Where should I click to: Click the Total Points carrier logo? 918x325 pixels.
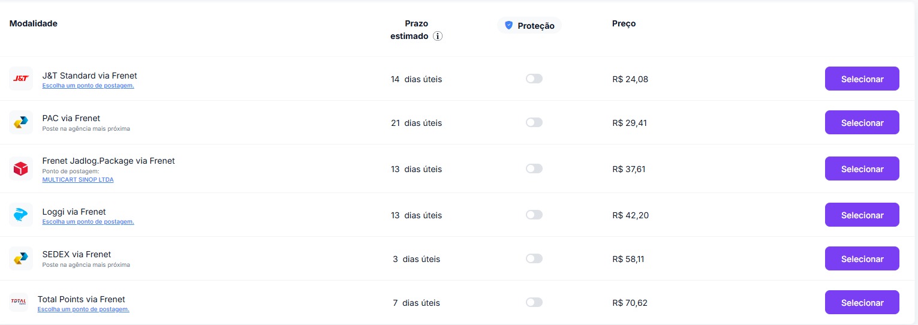click(x=19, y=302)
